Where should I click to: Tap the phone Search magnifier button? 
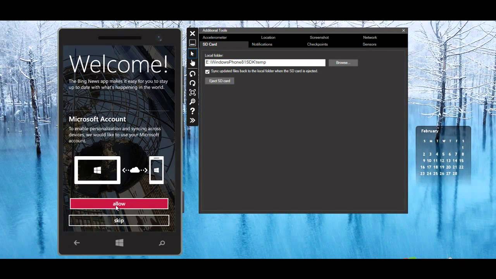(162, 243)
